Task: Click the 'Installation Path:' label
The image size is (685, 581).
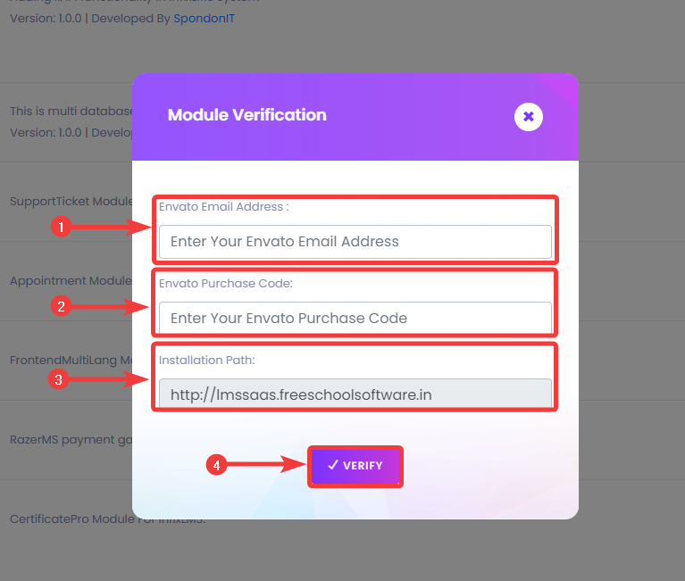Action: point(206,361)
